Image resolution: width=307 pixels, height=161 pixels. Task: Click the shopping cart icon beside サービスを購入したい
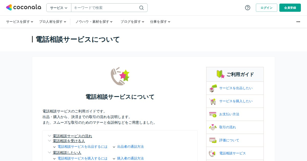(213, 101)
